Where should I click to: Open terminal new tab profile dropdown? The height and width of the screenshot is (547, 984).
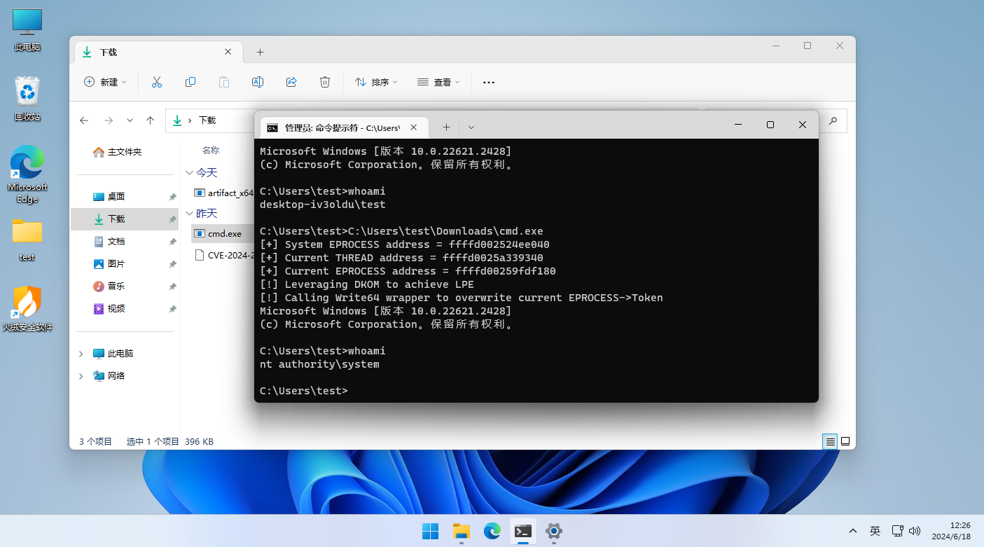coord(471,127)
